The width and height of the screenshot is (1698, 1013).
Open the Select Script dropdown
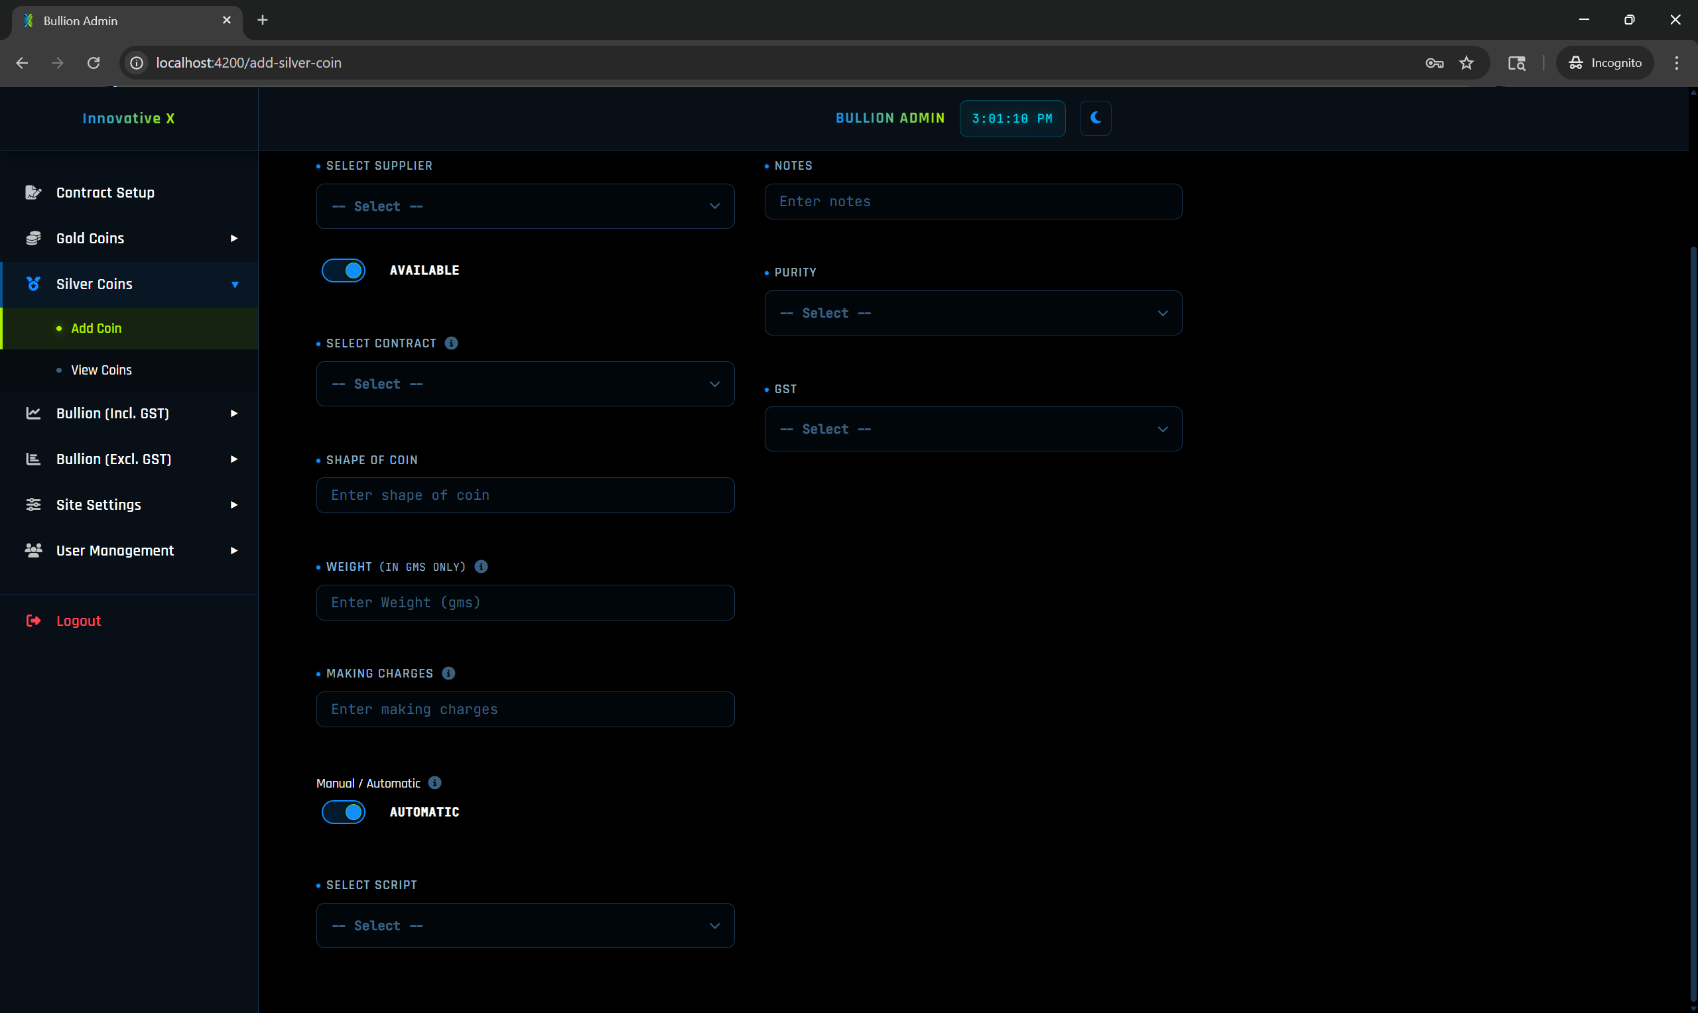525,925
